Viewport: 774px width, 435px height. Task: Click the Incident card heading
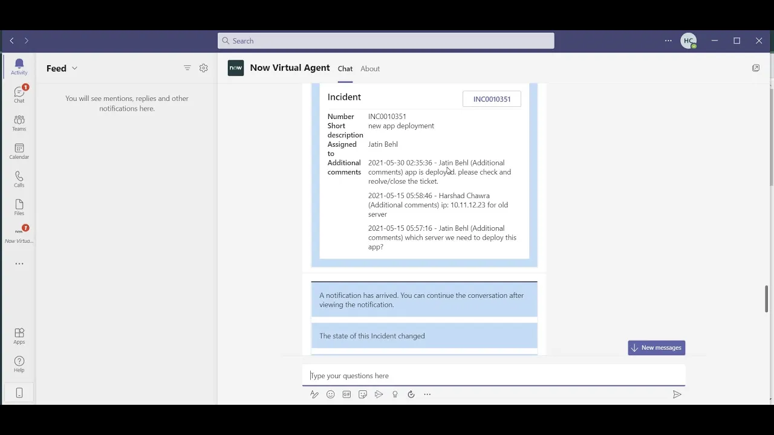344,97
